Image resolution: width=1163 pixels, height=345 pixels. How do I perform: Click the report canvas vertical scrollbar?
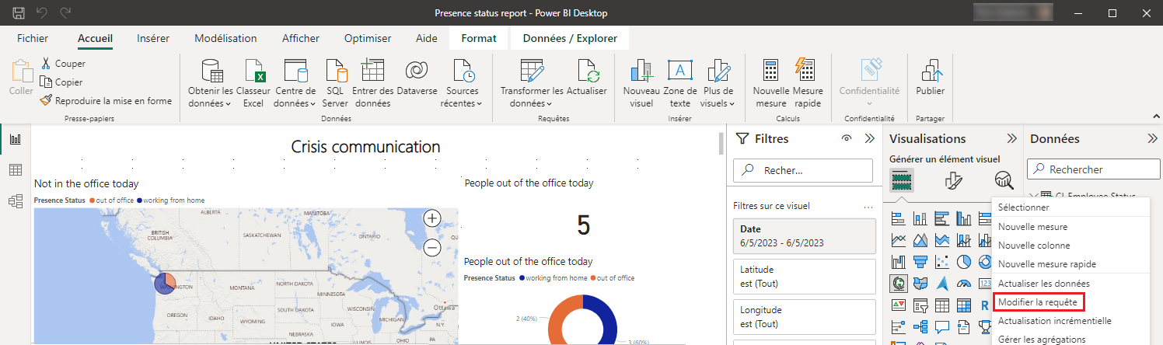tap(721, 145)
